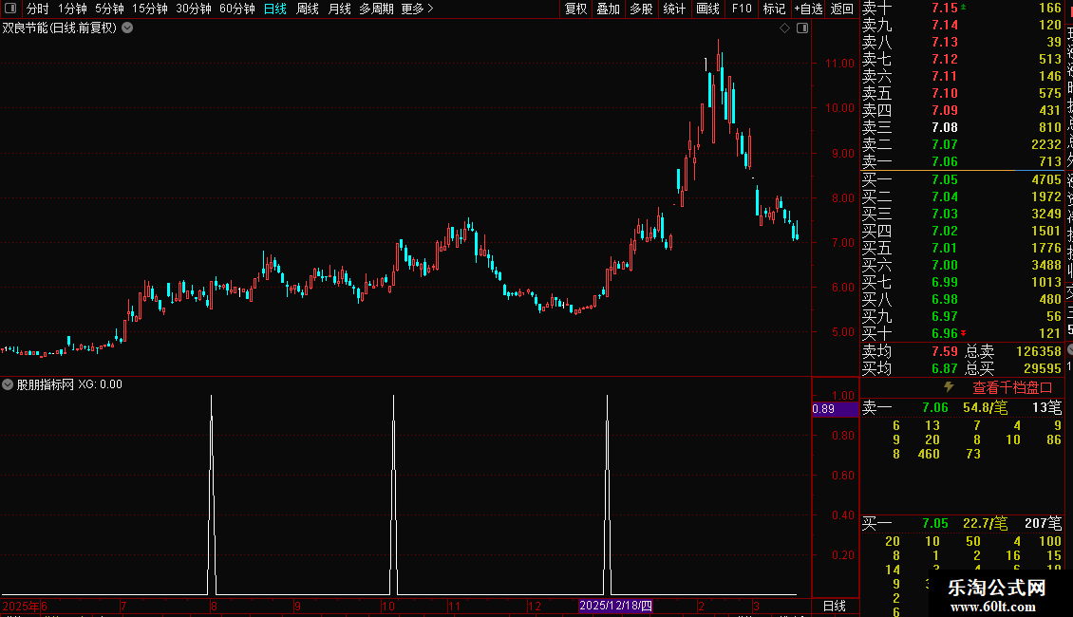Select the 15分钟 period

click(150, 9)
